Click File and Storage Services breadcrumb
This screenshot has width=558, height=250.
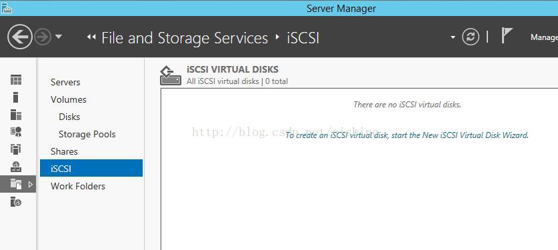coord(185,38)
